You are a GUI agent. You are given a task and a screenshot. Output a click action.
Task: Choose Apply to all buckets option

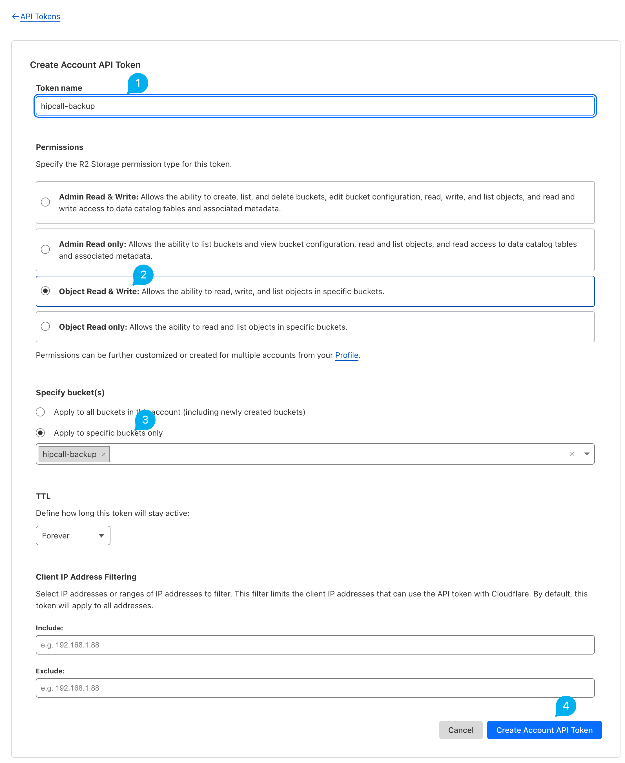[x=40, y=412]
